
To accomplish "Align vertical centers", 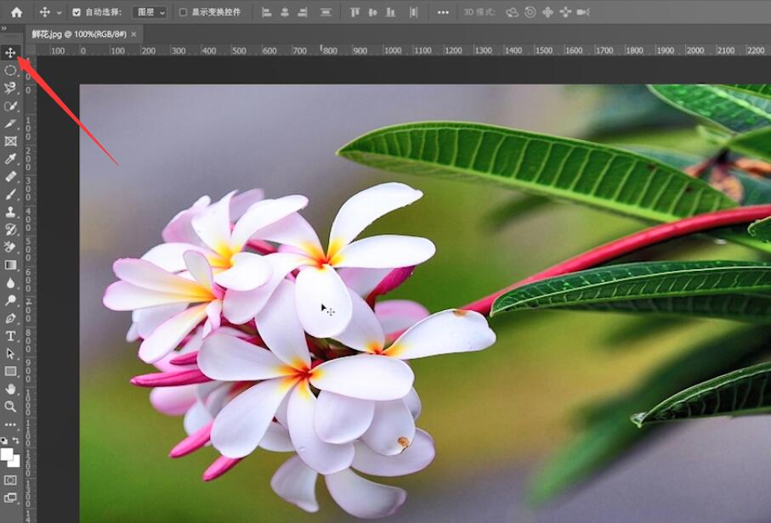I will [x=372, y=12].
